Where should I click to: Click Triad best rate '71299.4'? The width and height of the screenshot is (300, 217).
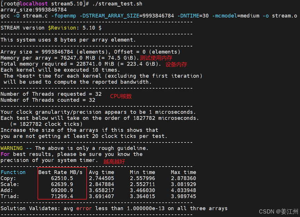pos(62,196)
